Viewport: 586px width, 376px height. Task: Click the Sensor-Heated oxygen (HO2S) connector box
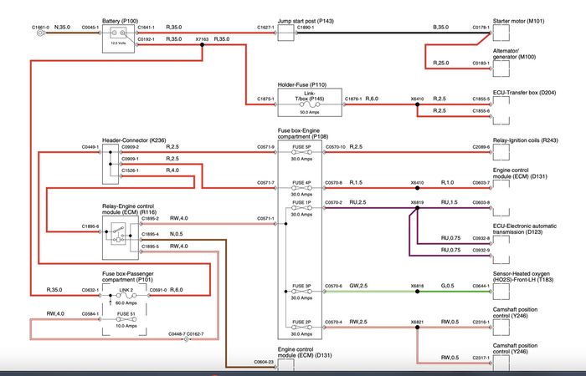501,292
